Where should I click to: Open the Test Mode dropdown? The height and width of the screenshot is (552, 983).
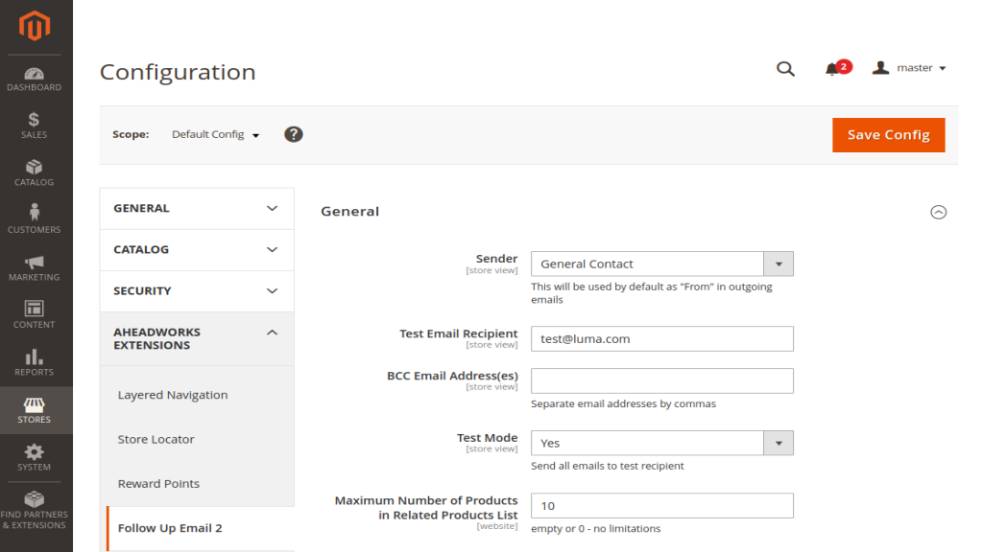click(x=662, y=443)
